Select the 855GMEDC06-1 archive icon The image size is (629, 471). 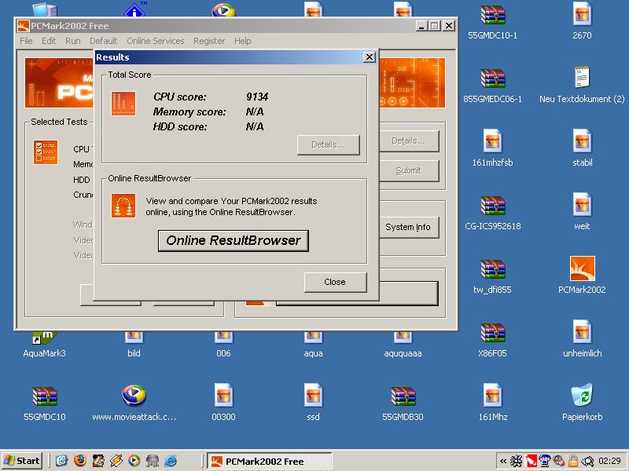point(493,86)
